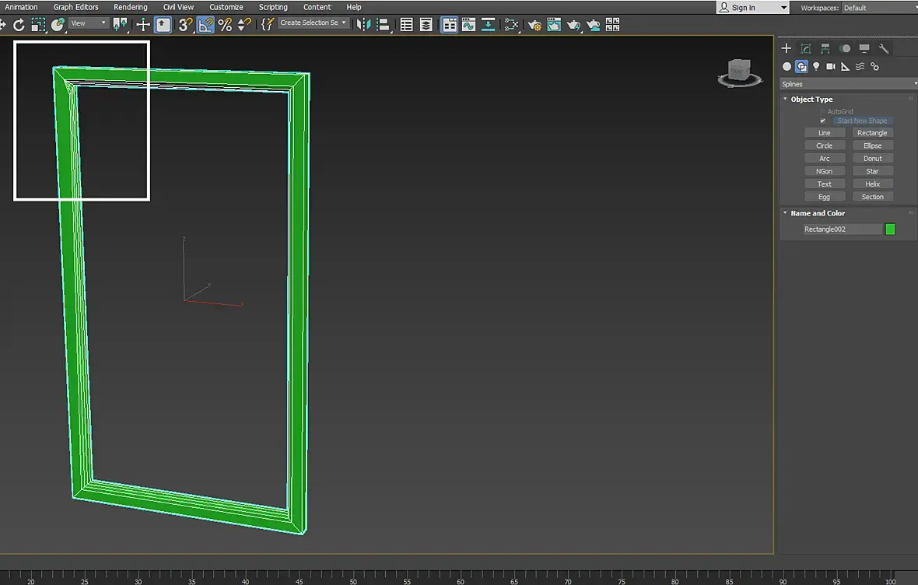Uncheck the Start New Shape checkbox
Image resolution: width=918 pixels, height=585 pixels.
click(x=822, y=121)
